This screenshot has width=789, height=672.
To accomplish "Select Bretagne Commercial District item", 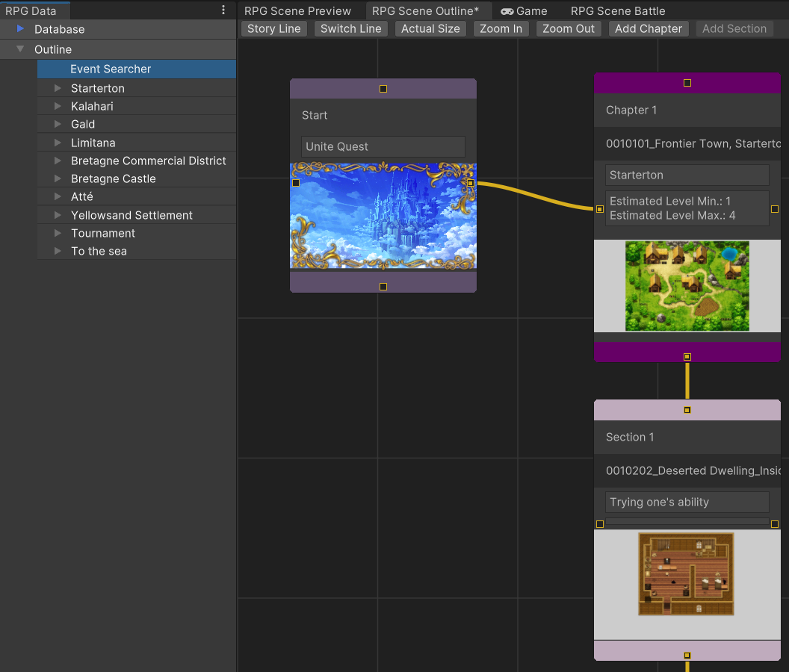I will pos(137,161).
